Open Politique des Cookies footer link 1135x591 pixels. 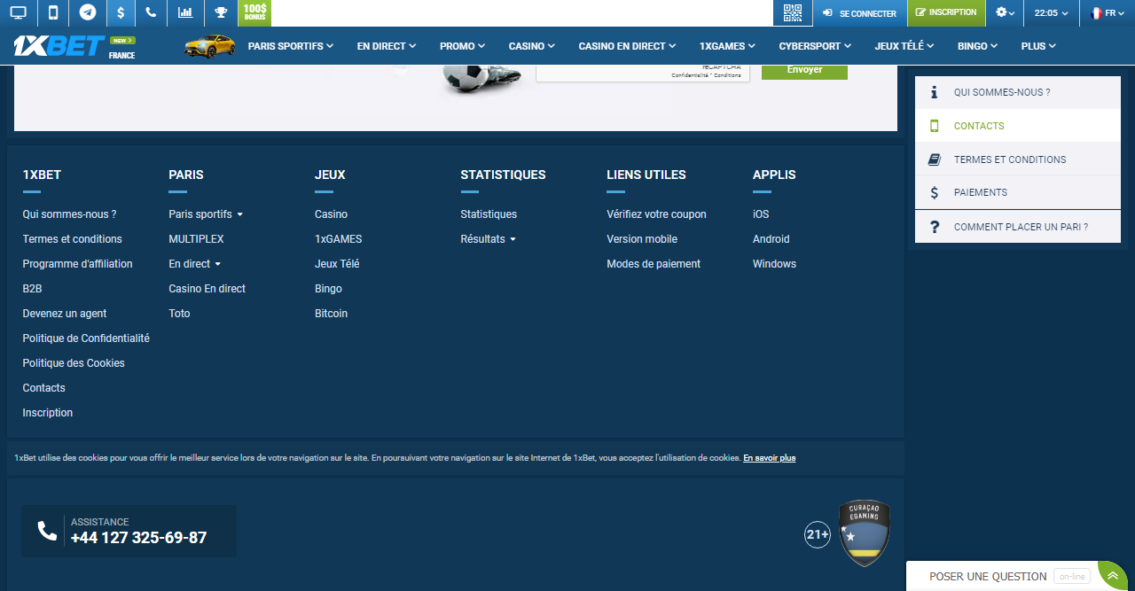[74, 363]
